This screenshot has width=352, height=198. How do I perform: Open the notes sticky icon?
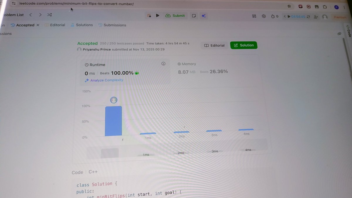[194, 16]
